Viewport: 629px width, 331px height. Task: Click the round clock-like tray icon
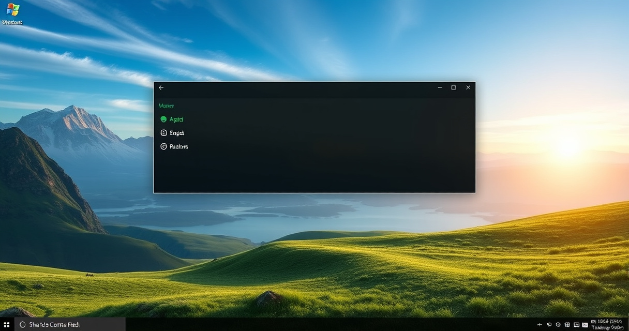558,325
